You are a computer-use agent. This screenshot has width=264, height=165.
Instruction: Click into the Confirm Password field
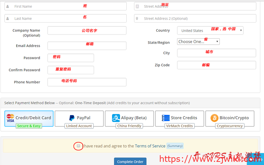tap(71, 70)
